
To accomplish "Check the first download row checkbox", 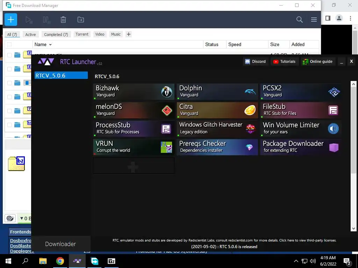I will coord(9,55).
